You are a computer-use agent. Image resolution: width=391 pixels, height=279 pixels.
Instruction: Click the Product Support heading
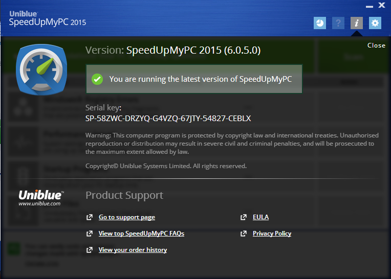(x=124, y=195)
